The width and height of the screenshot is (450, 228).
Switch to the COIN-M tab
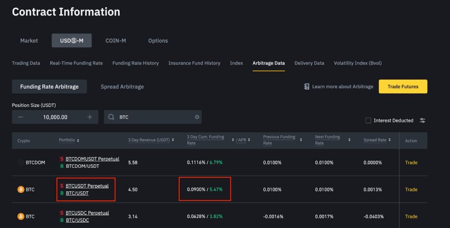(x=116, y=40)
